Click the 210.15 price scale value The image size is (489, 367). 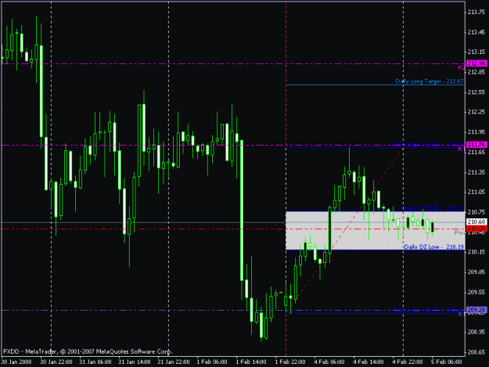click(476, 252)
